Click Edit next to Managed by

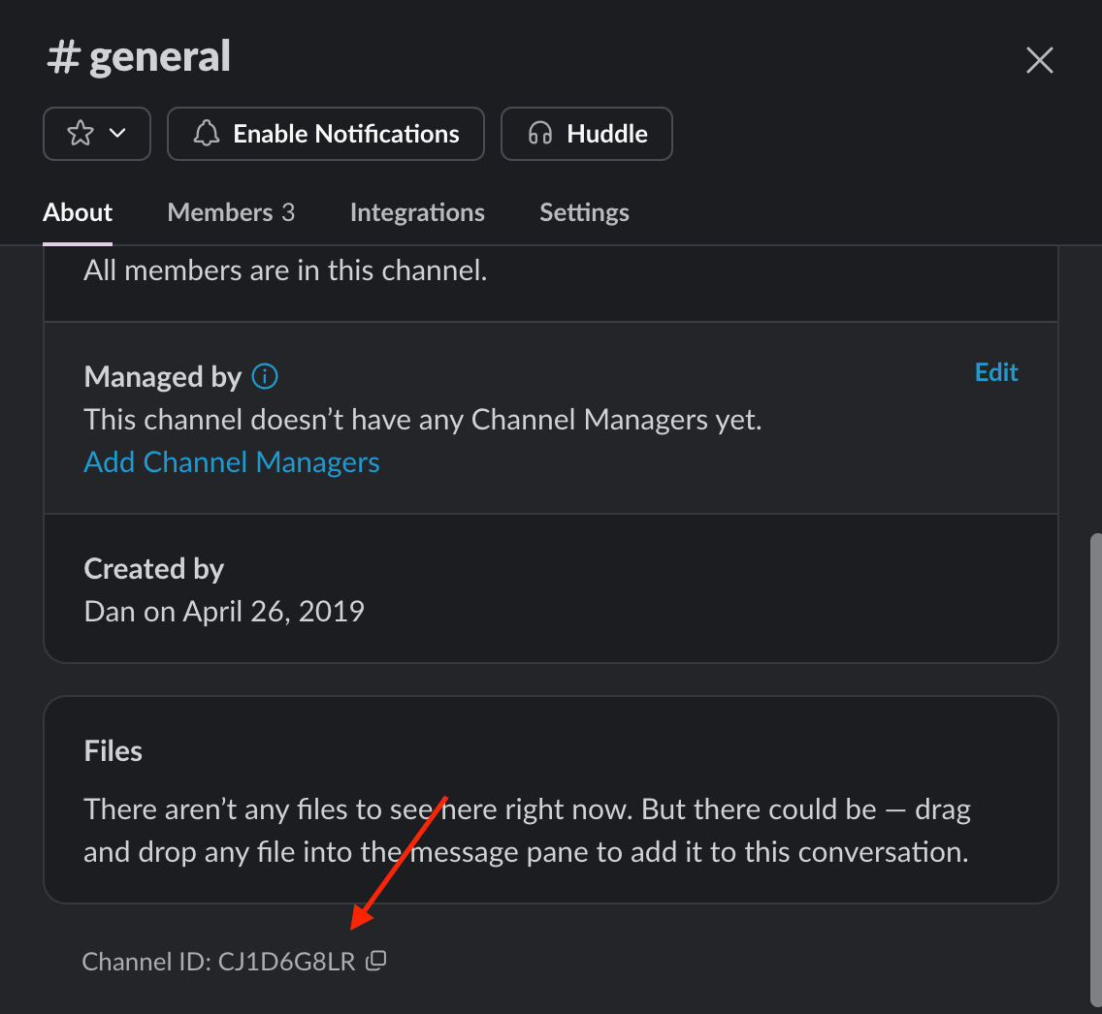coord(996,371)
